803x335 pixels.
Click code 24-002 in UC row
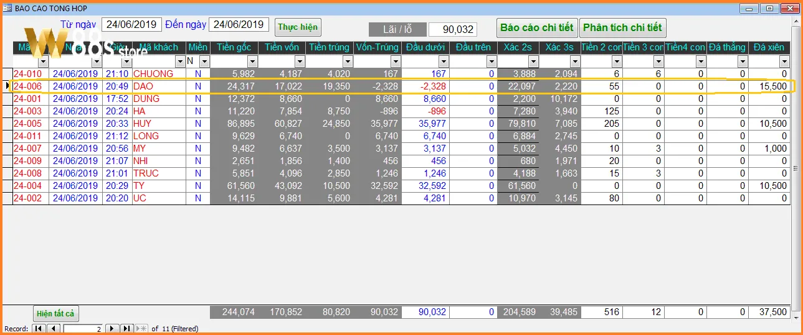27,198
